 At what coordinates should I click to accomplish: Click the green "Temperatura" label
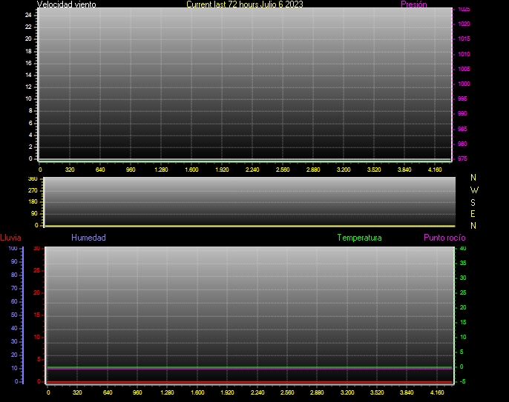click(x=359, y=238)
